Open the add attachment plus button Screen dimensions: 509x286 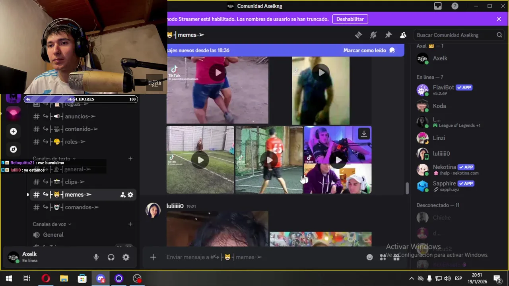click(x=153, y=257)
